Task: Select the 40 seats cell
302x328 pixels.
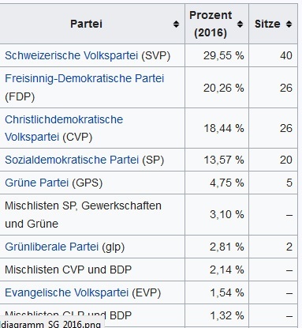Action: point(274,55)
